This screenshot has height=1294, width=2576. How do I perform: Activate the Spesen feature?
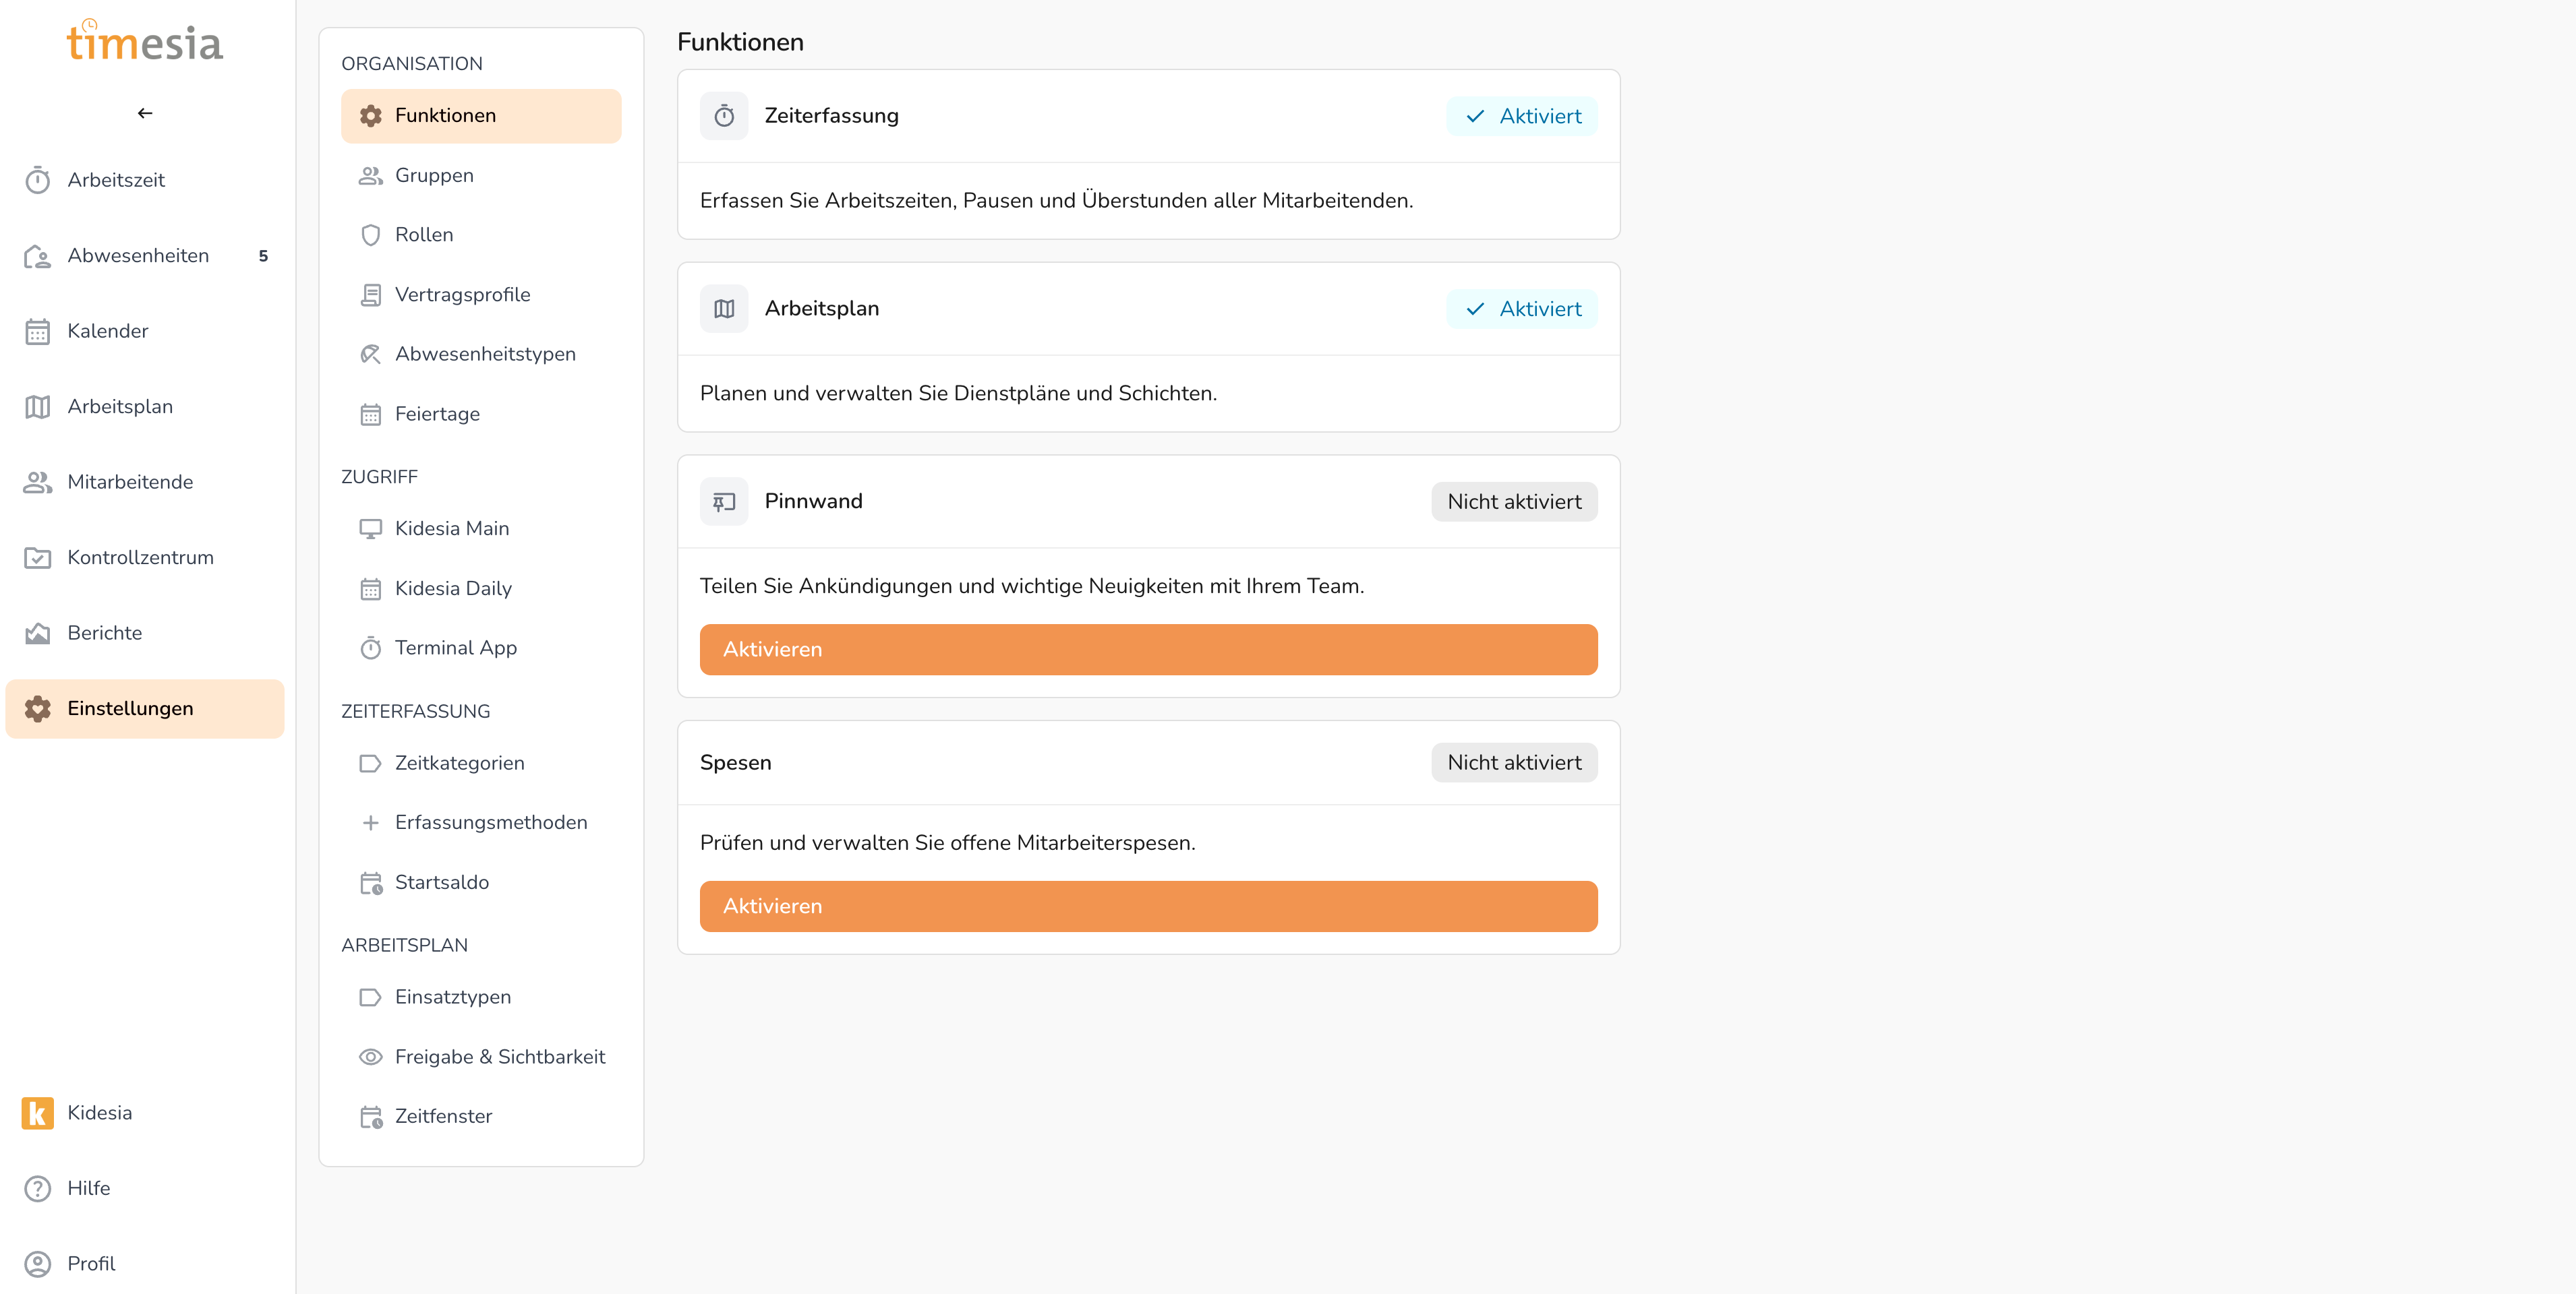click(1148, 906)
